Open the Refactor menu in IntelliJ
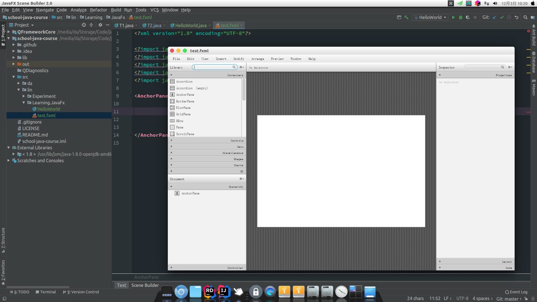Screen dimensions: 537x302 click(x=98, y=10)
